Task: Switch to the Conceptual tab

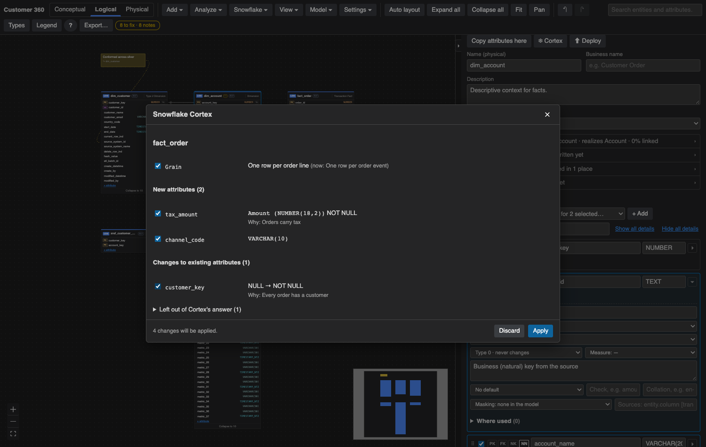Action: (x=70, y=9)
